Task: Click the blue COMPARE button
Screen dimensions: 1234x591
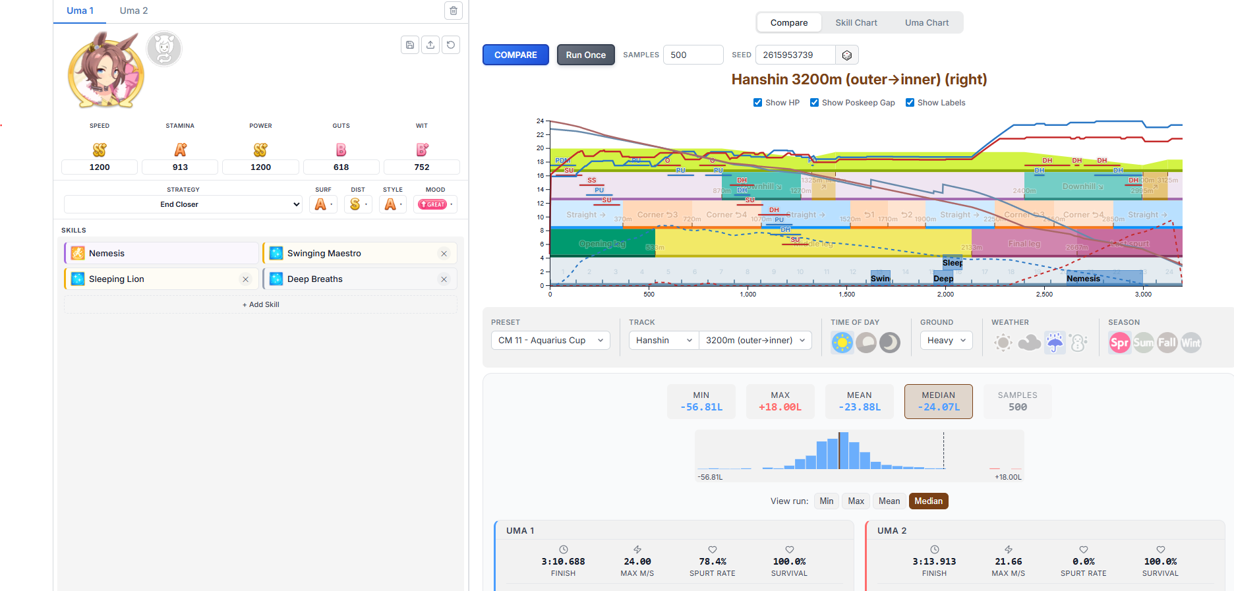Action: (x=515, y=55)
